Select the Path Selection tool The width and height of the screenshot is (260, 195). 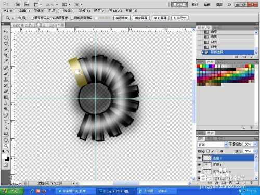coord(6,127)
